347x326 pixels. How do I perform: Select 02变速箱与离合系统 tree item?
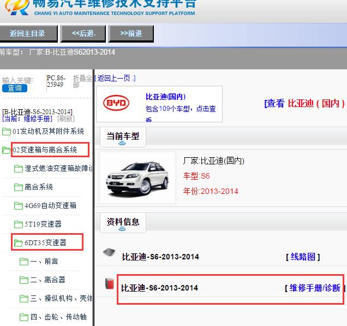pyautogui.click(x=45, y=150)
